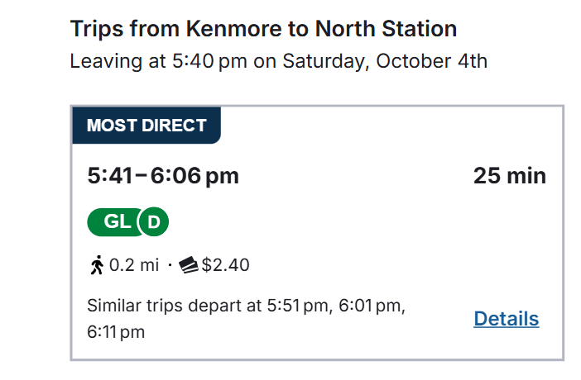Click "North Station" in the heading

coord(385,29)
